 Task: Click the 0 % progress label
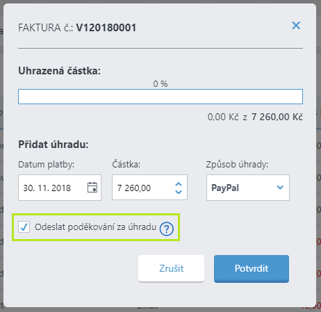click(x=160, y=84)
